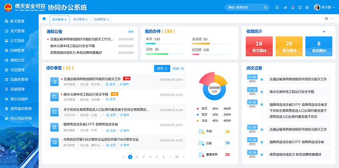Click the 已读 folder icon
Image resolution: width=339 pixels, height=168 pixels.
click(201, 143)
